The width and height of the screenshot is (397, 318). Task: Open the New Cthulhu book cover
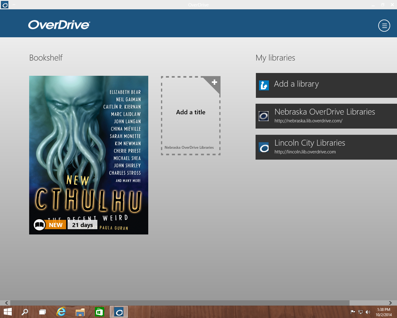(89, 155)
